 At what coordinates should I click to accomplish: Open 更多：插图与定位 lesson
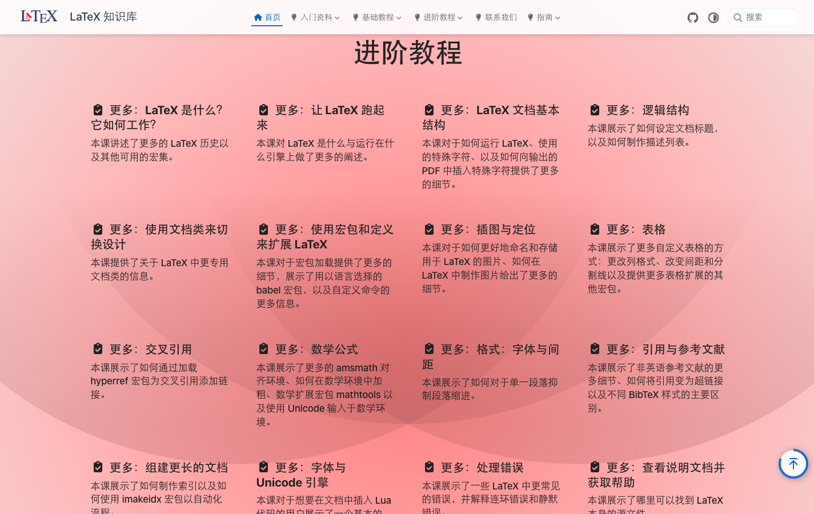pos(479,229)
